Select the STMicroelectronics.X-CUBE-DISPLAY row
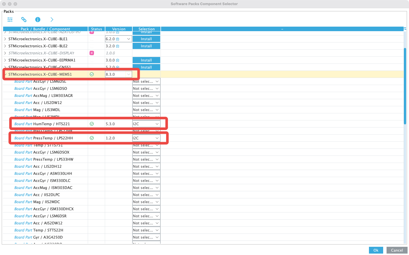Viewport: 409px width, 255px height. pyautogui.click(x=203, y=53)
